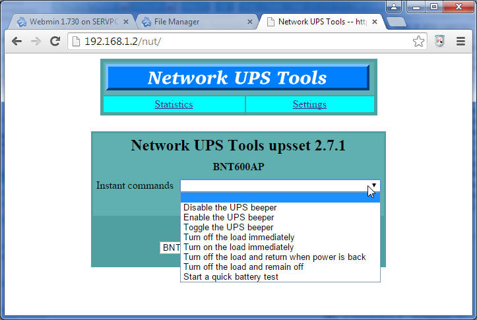Choose Toggle the UPS beeper
This screenshot has height=320, width=477.
pyautogui.click(x=280, y=227)
